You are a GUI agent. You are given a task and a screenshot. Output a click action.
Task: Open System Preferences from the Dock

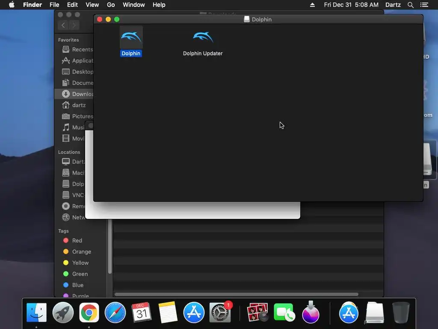(x=220, y=312)
